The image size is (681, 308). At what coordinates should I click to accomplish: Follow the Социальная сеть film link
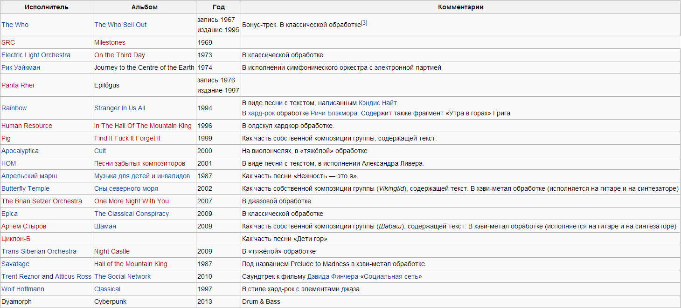[x=391, y=276]
